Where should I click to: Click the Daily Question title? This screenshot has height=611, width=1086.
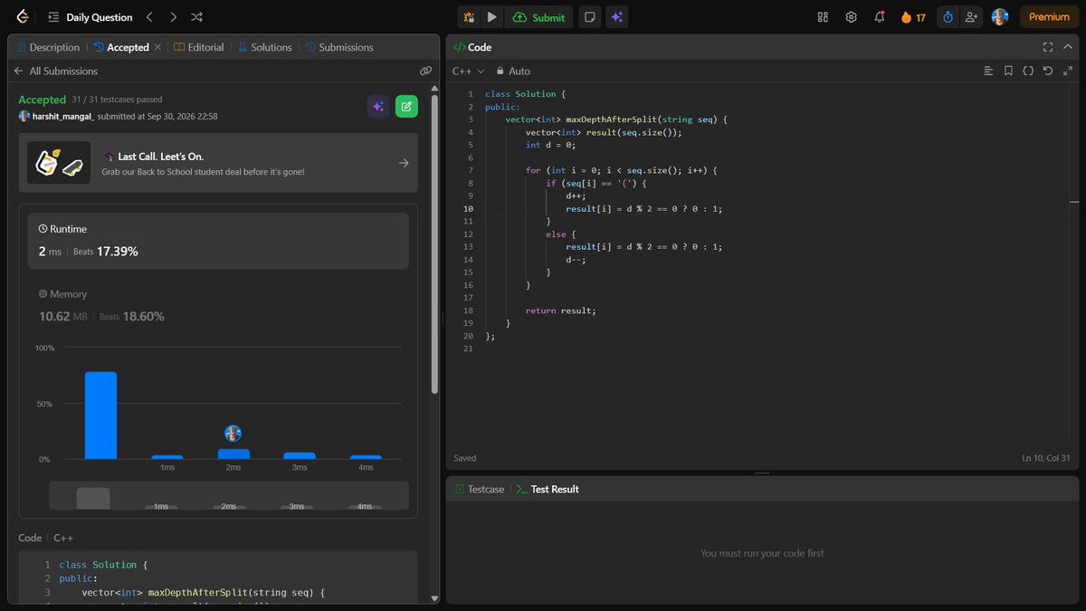(100, 17)
